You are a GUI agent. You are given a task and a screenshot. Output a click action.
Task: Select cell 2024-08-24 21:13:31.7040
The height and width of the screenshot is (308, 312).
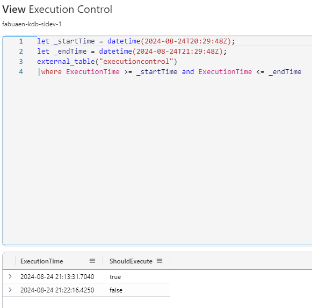pyautogui.click(x=57, y=276)
